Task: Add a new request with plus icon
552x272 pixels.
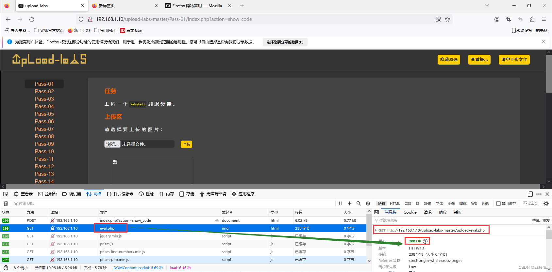Action: (x=349, y=203)
